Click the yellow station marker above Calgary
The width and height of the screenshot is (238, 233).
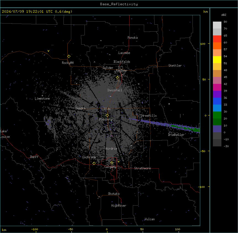[112, 163]
